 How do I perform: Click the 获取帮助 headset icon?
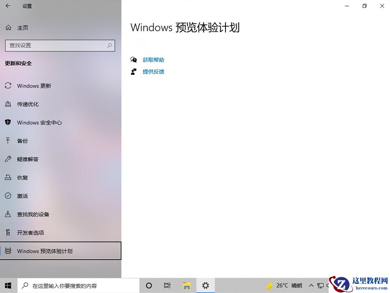click(x=134, y=60)
